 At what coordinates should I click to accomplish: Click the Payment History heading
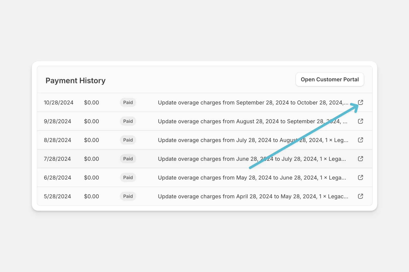pyautogui.click(x=75, y=81)
